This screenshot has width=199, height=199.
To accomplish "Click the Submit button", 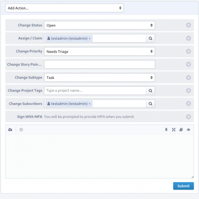I will pos(184,186).
